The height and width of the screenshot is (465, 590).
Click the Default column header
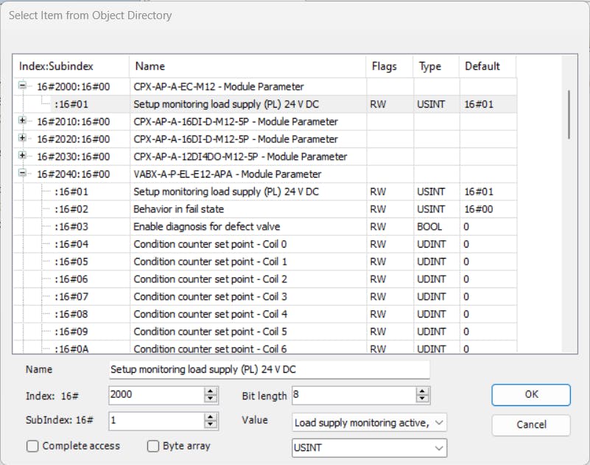click(x=488, y=66)
